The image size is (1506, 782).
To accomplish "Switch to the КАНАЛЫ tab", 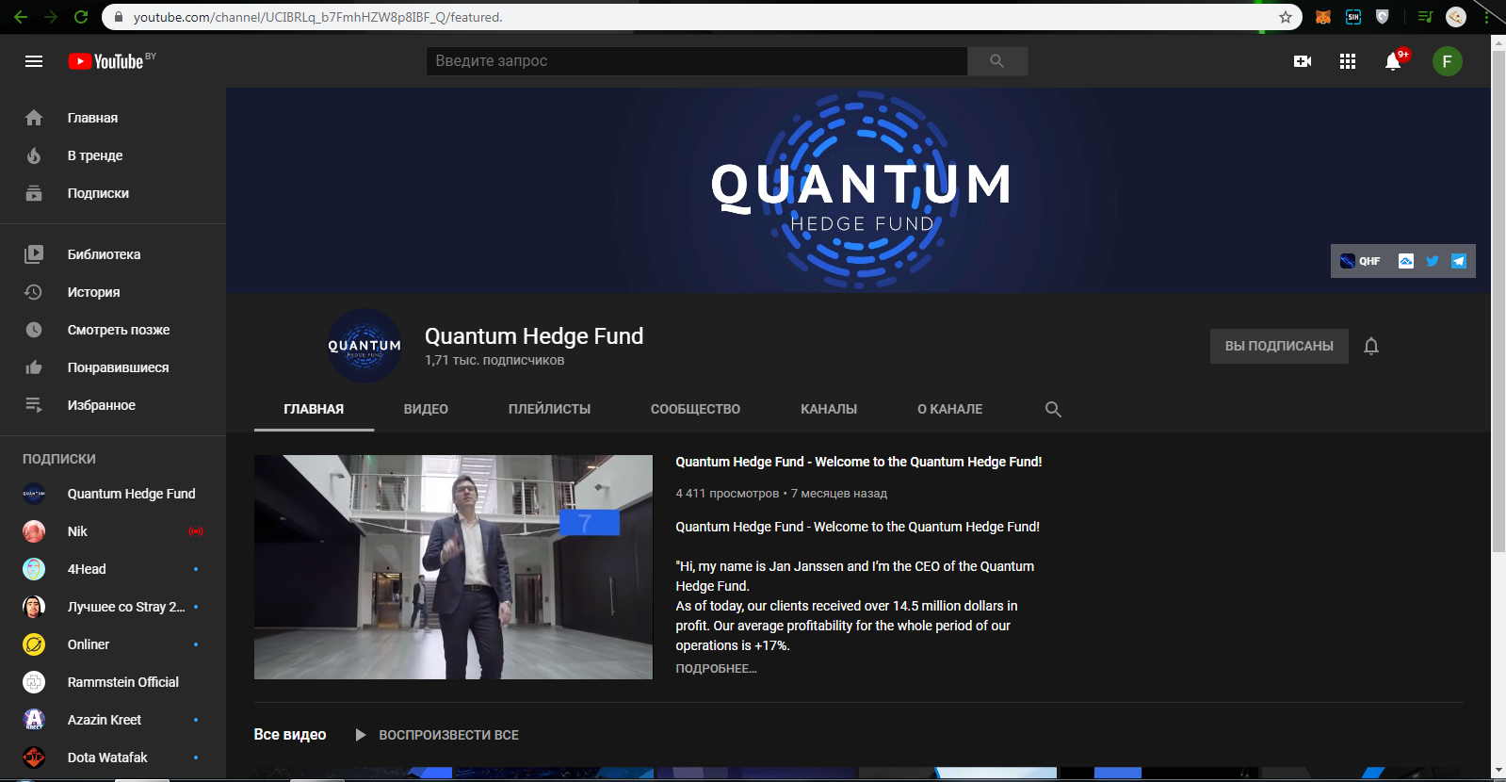I will 829,409.
